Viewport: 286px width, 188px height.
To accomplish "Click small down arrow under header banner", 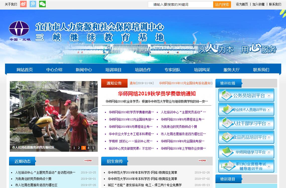I will click(81, 61).
